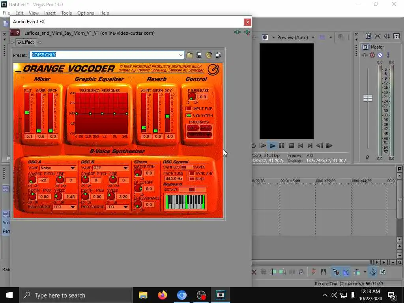Open OSC A MOD SOURCE LFO dropdown
This screenshot has height=303, width=404.
[64, 207]
